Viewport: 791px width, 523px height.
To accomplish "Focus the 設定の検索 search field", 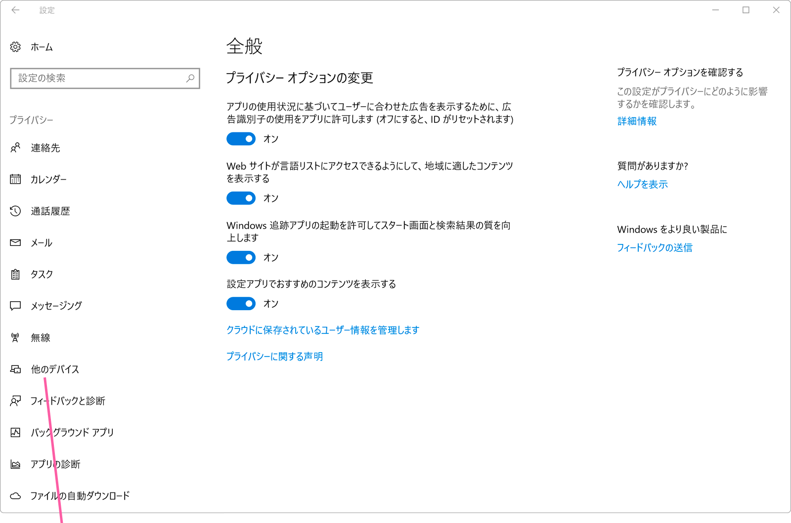I will pyautogui.click(x=105, y=78).
